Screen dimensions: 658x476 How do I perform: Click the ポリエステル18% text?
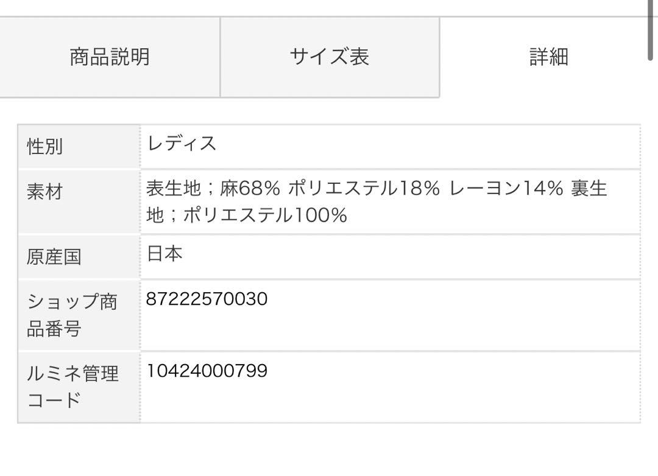(x=364, y=188)
